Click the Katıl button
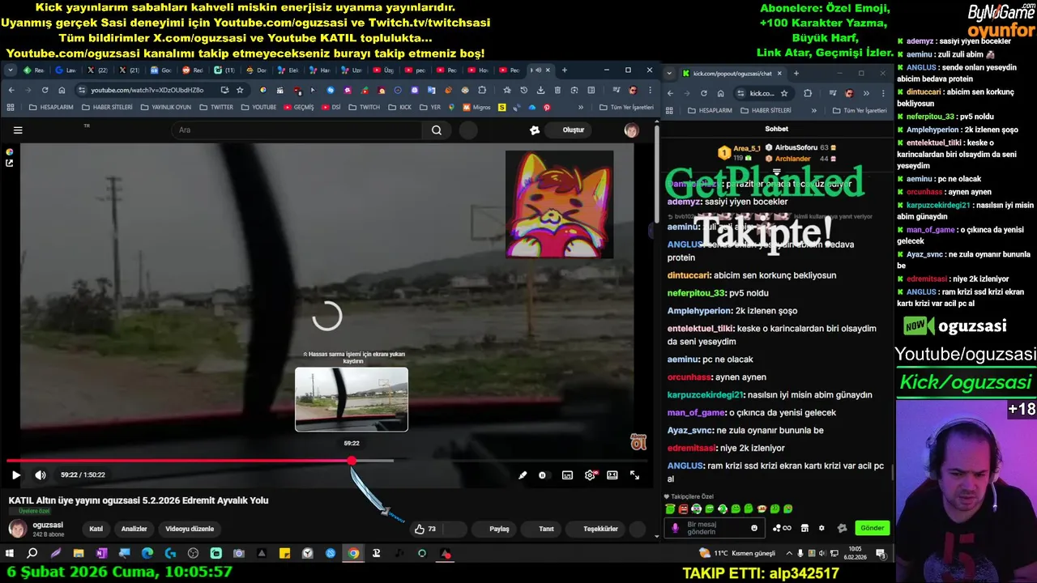 (x=96, y=529)
